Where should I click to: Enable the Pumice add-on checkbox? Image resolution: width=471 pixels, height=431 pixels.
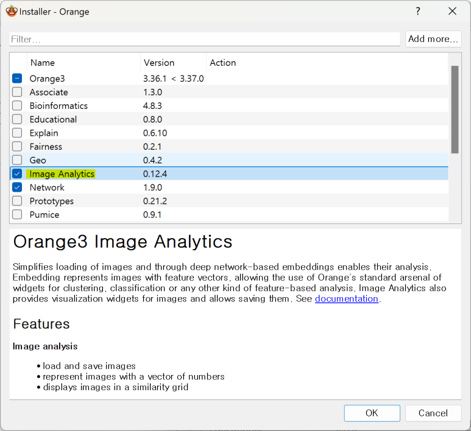tap(17, 215)
